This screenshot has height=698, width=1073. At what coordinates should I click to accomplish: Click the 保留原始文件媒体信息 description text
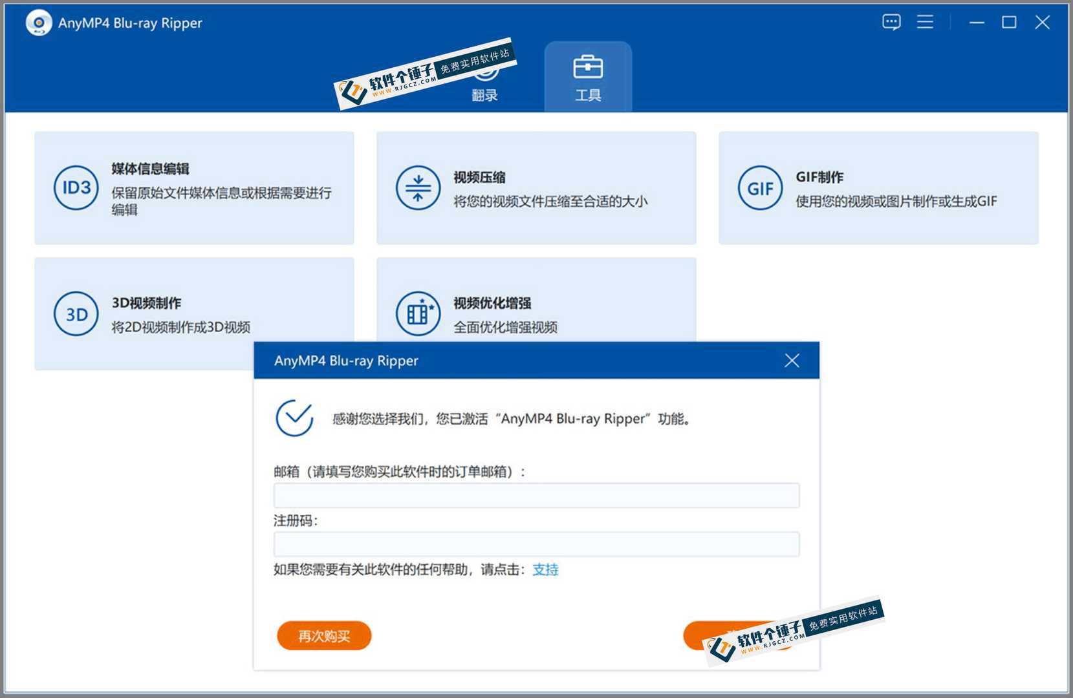tap(221, 201)
